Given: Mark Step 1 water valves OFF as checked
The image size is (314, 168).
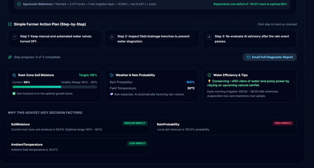Looking at the screenshot, I should click(x=55, y=39).
